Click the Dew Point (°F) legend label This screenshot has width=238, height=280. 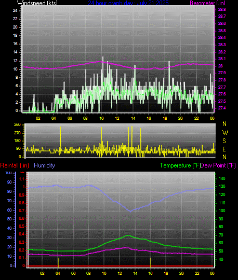coord(218,165)
